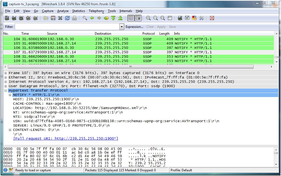Toggle auto scroll in live capture
Screen dimensions: 281x176
[138, 18]
